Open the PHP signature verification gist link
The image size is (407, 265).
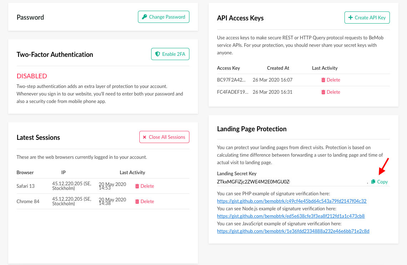click(292, 201)
